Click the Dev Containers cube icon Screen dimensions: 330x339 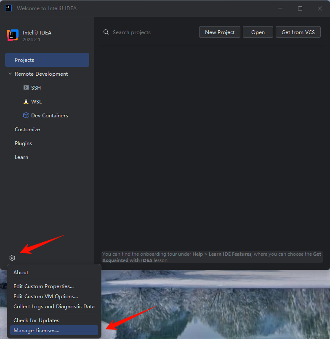[x=26, y=115]
